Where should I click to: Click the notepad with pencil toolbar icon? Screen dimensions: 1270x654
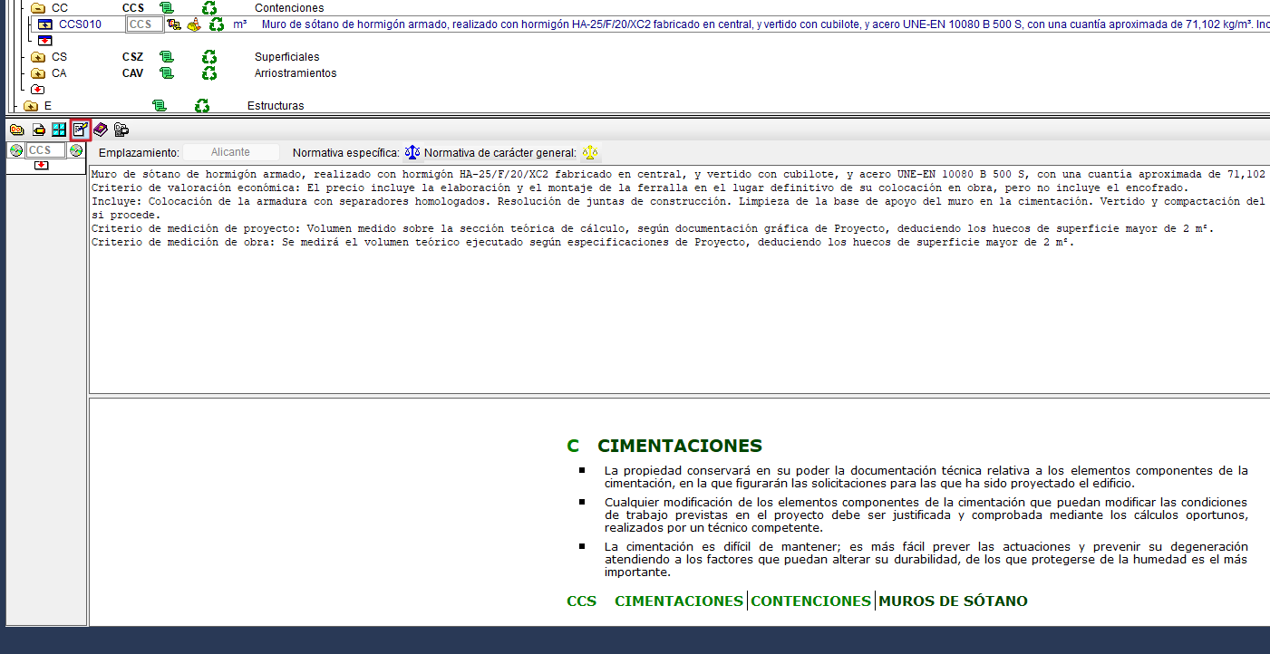pos(80,130)
